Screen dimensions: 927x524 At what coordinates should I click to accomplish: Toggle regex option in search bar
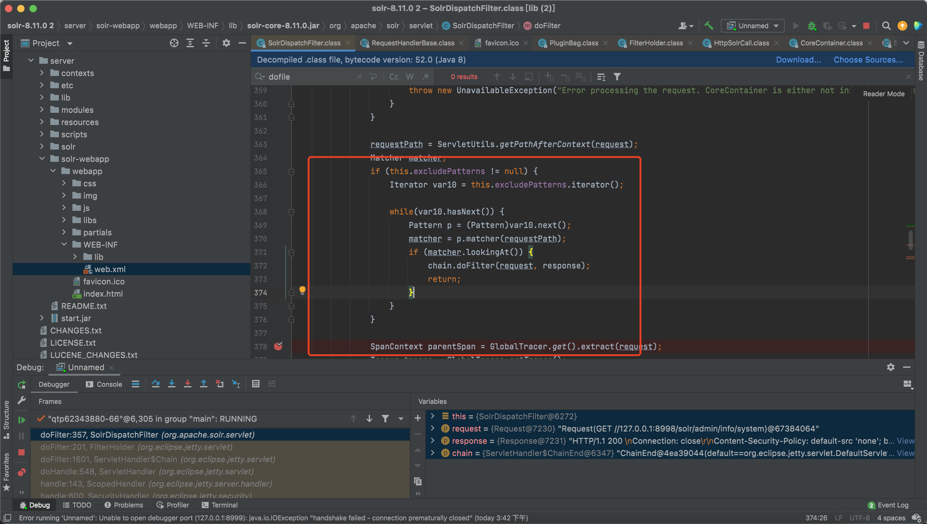pos(426,77)
